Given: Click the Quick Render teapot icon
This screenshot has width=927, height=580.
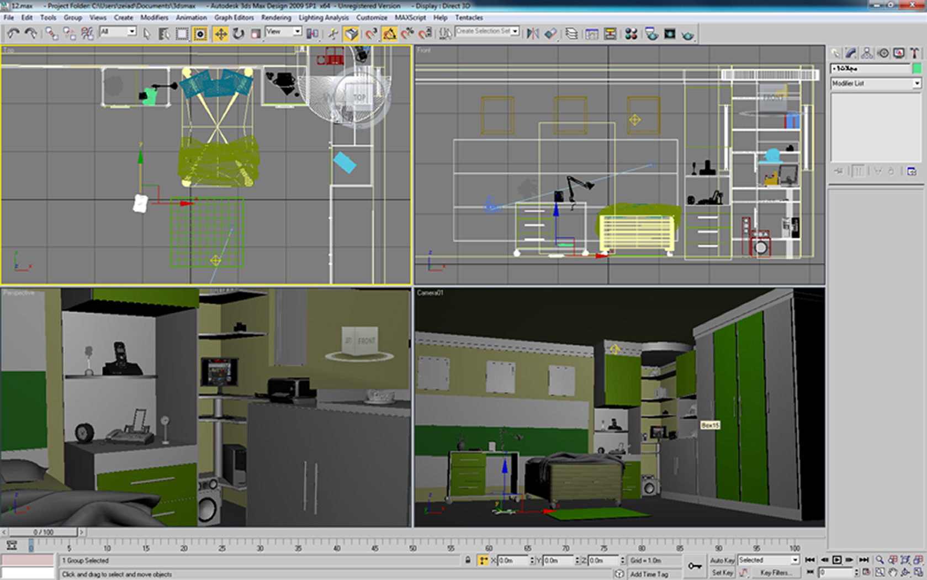Looking at the screenshot, I should (688, 35).
